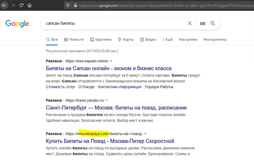Clear the search box with X
This screenshot has height=160, width=254.
[190, 23]
